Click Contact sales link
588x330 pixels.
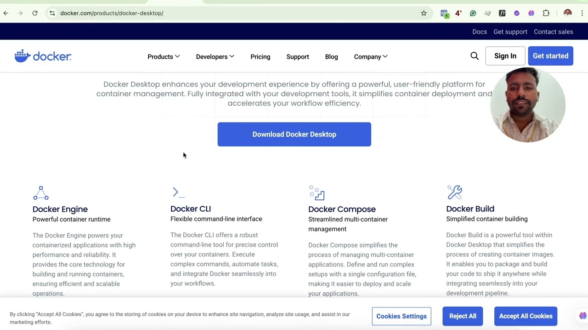click(x=554, y=32)
